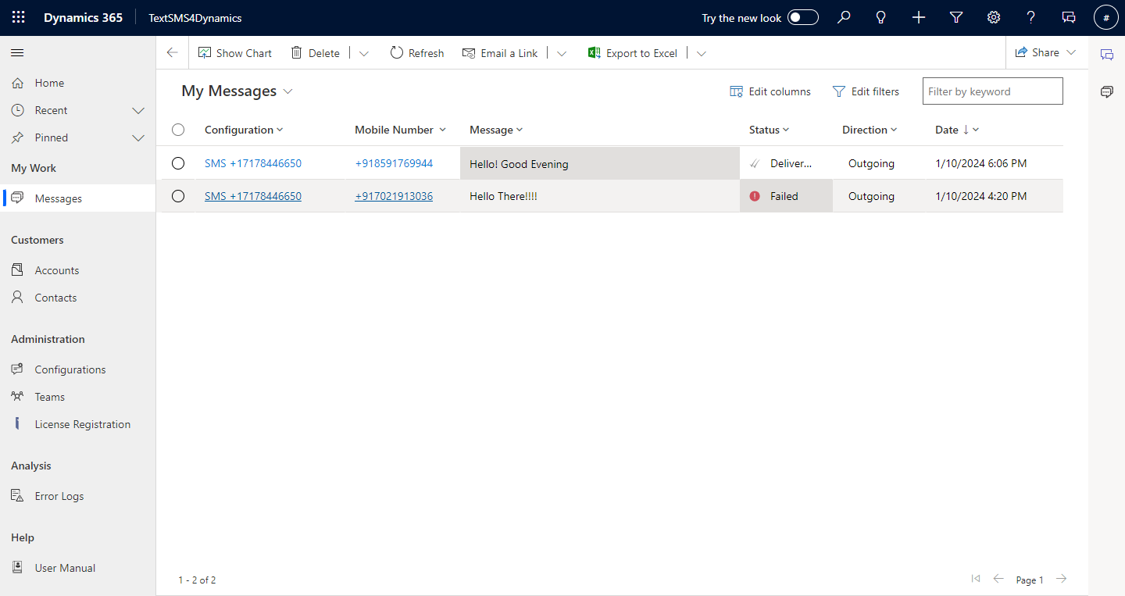The width and height of the screenshot is (1125, 596).
Task: Go to the Teams administration page
Action: pos(48,396)
